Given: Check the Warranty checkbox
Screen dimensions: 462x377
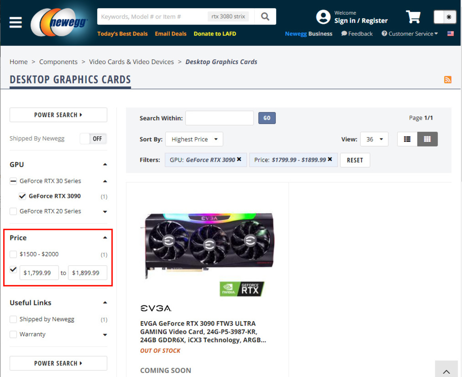Looking at the screenshot, I should [x=13, y=335].
